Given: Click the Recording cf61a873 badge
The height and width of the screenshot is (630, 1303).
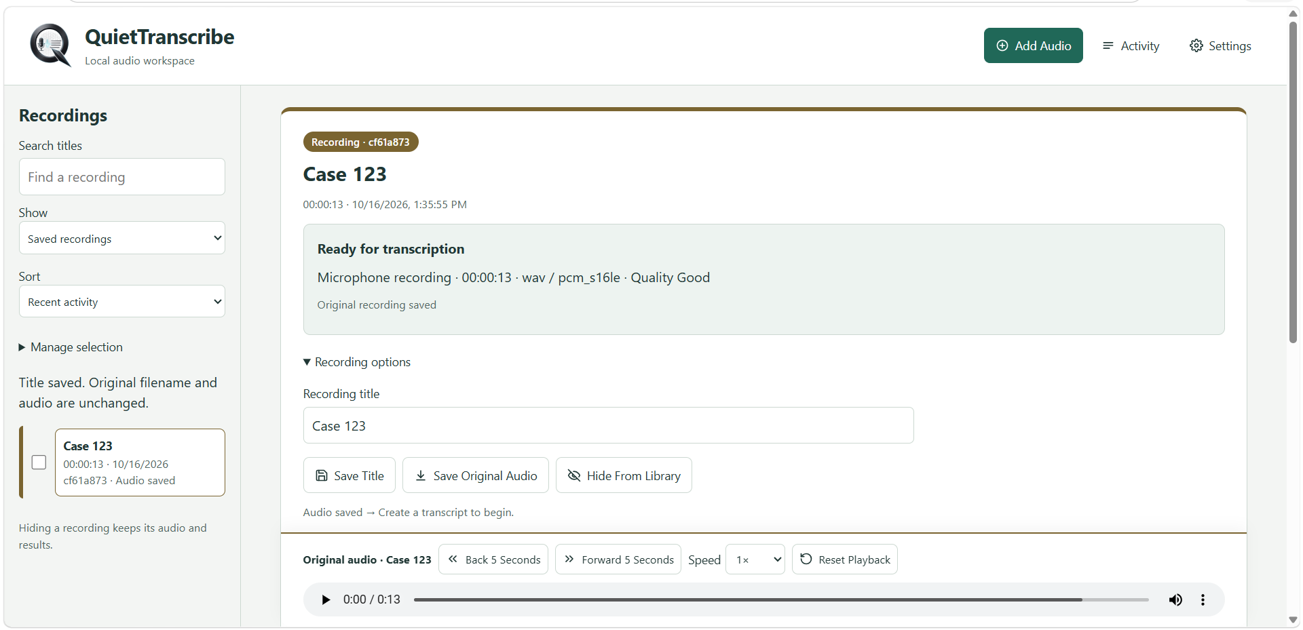Looking at the screenshot, I should [360, 142].
